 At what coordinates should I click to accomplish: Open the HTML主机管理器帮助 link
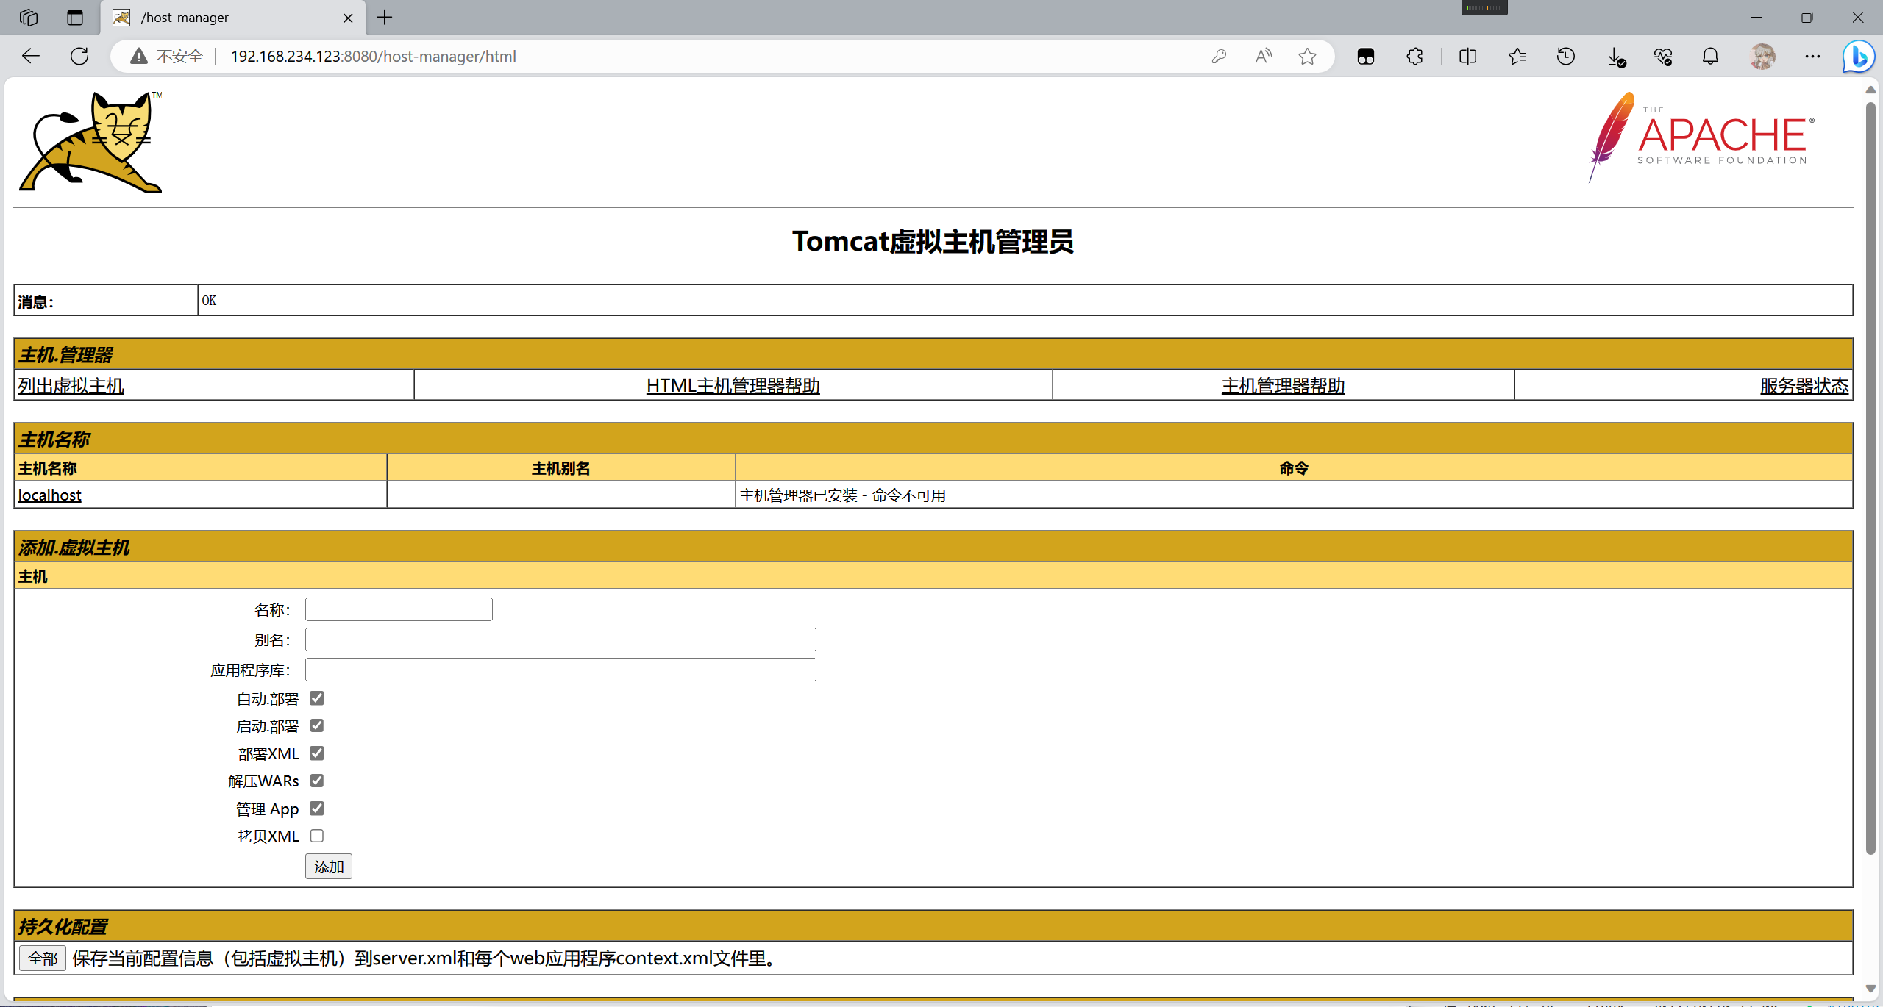(733, 386)
